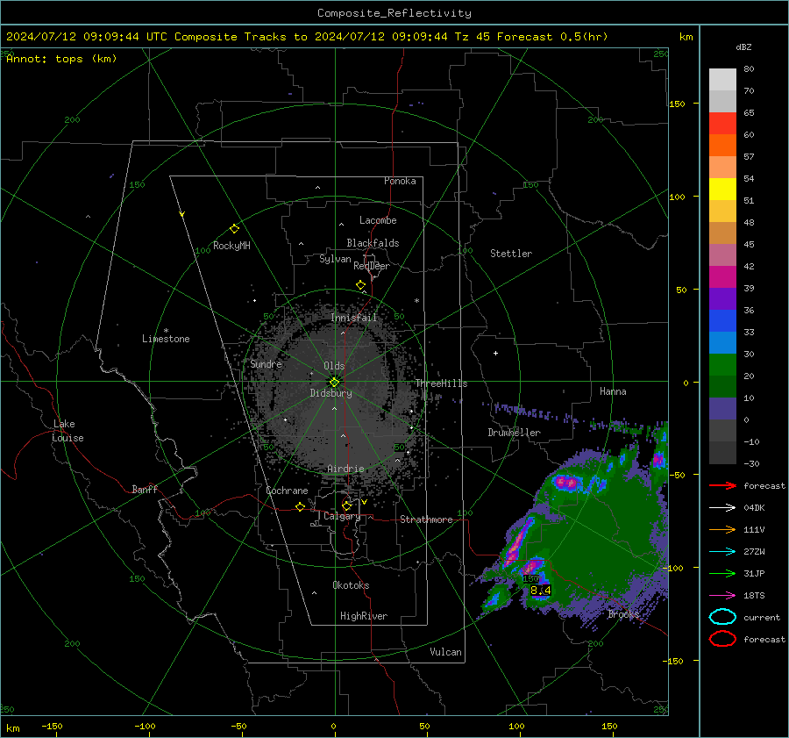Click the orange 111V track arrow icon
This screenshot has width=789, height=738.
(x=722, y=529)
